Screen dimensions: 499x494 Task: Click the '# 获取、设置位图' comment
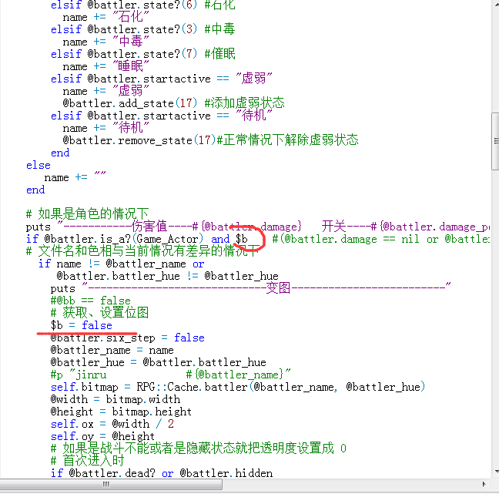(99, 313)
